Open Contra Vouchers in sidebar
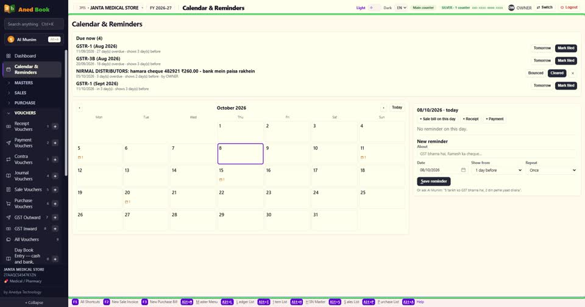Viewport: 585px width, 307px height. 24,159
